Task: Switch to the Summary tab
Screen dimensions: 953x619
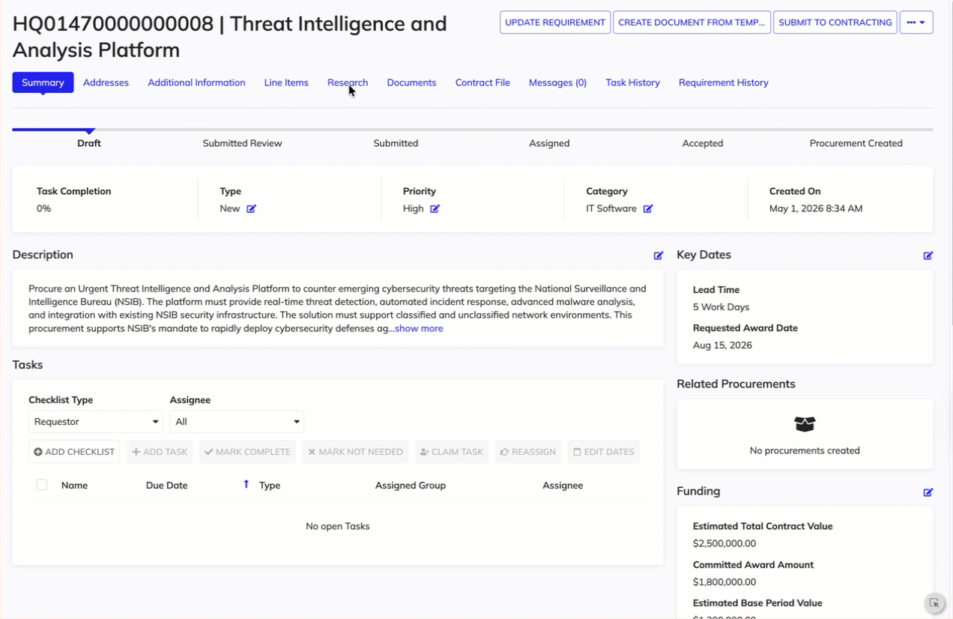Action: click(x=43, y=82)
